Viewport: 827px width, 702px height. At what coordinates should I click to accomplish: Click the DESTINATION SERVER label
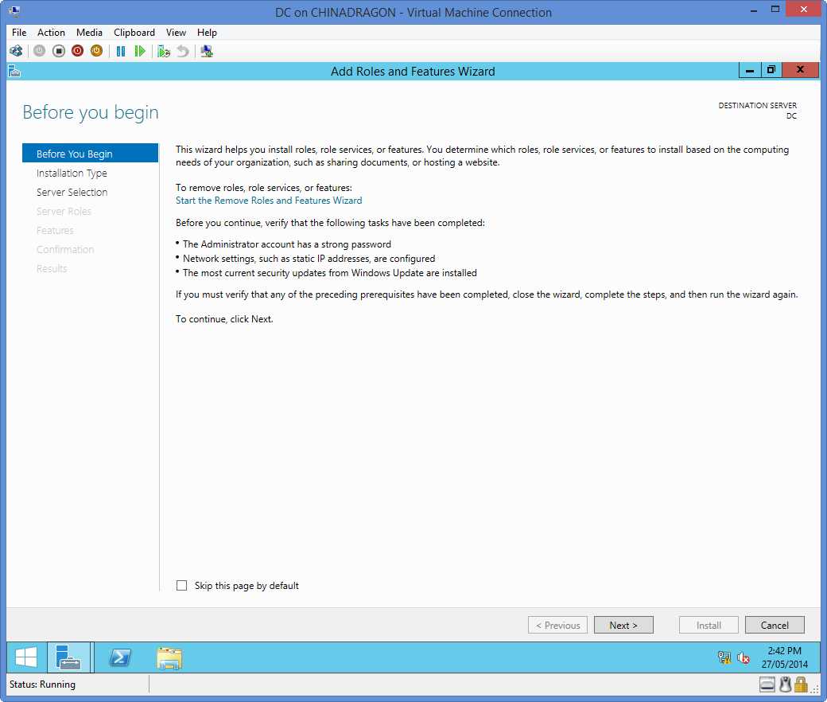[x=757, y=106]
